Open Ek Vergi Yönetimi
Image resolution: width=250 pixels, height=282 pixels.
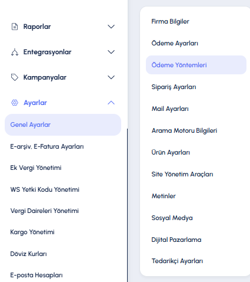36,168
